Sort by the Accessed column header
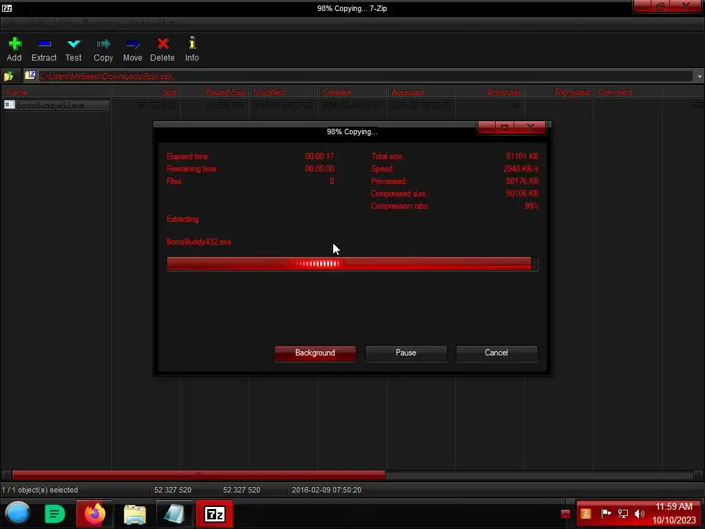Image resolution: width=705 pixels, height=529 pixels. [421, 92]
